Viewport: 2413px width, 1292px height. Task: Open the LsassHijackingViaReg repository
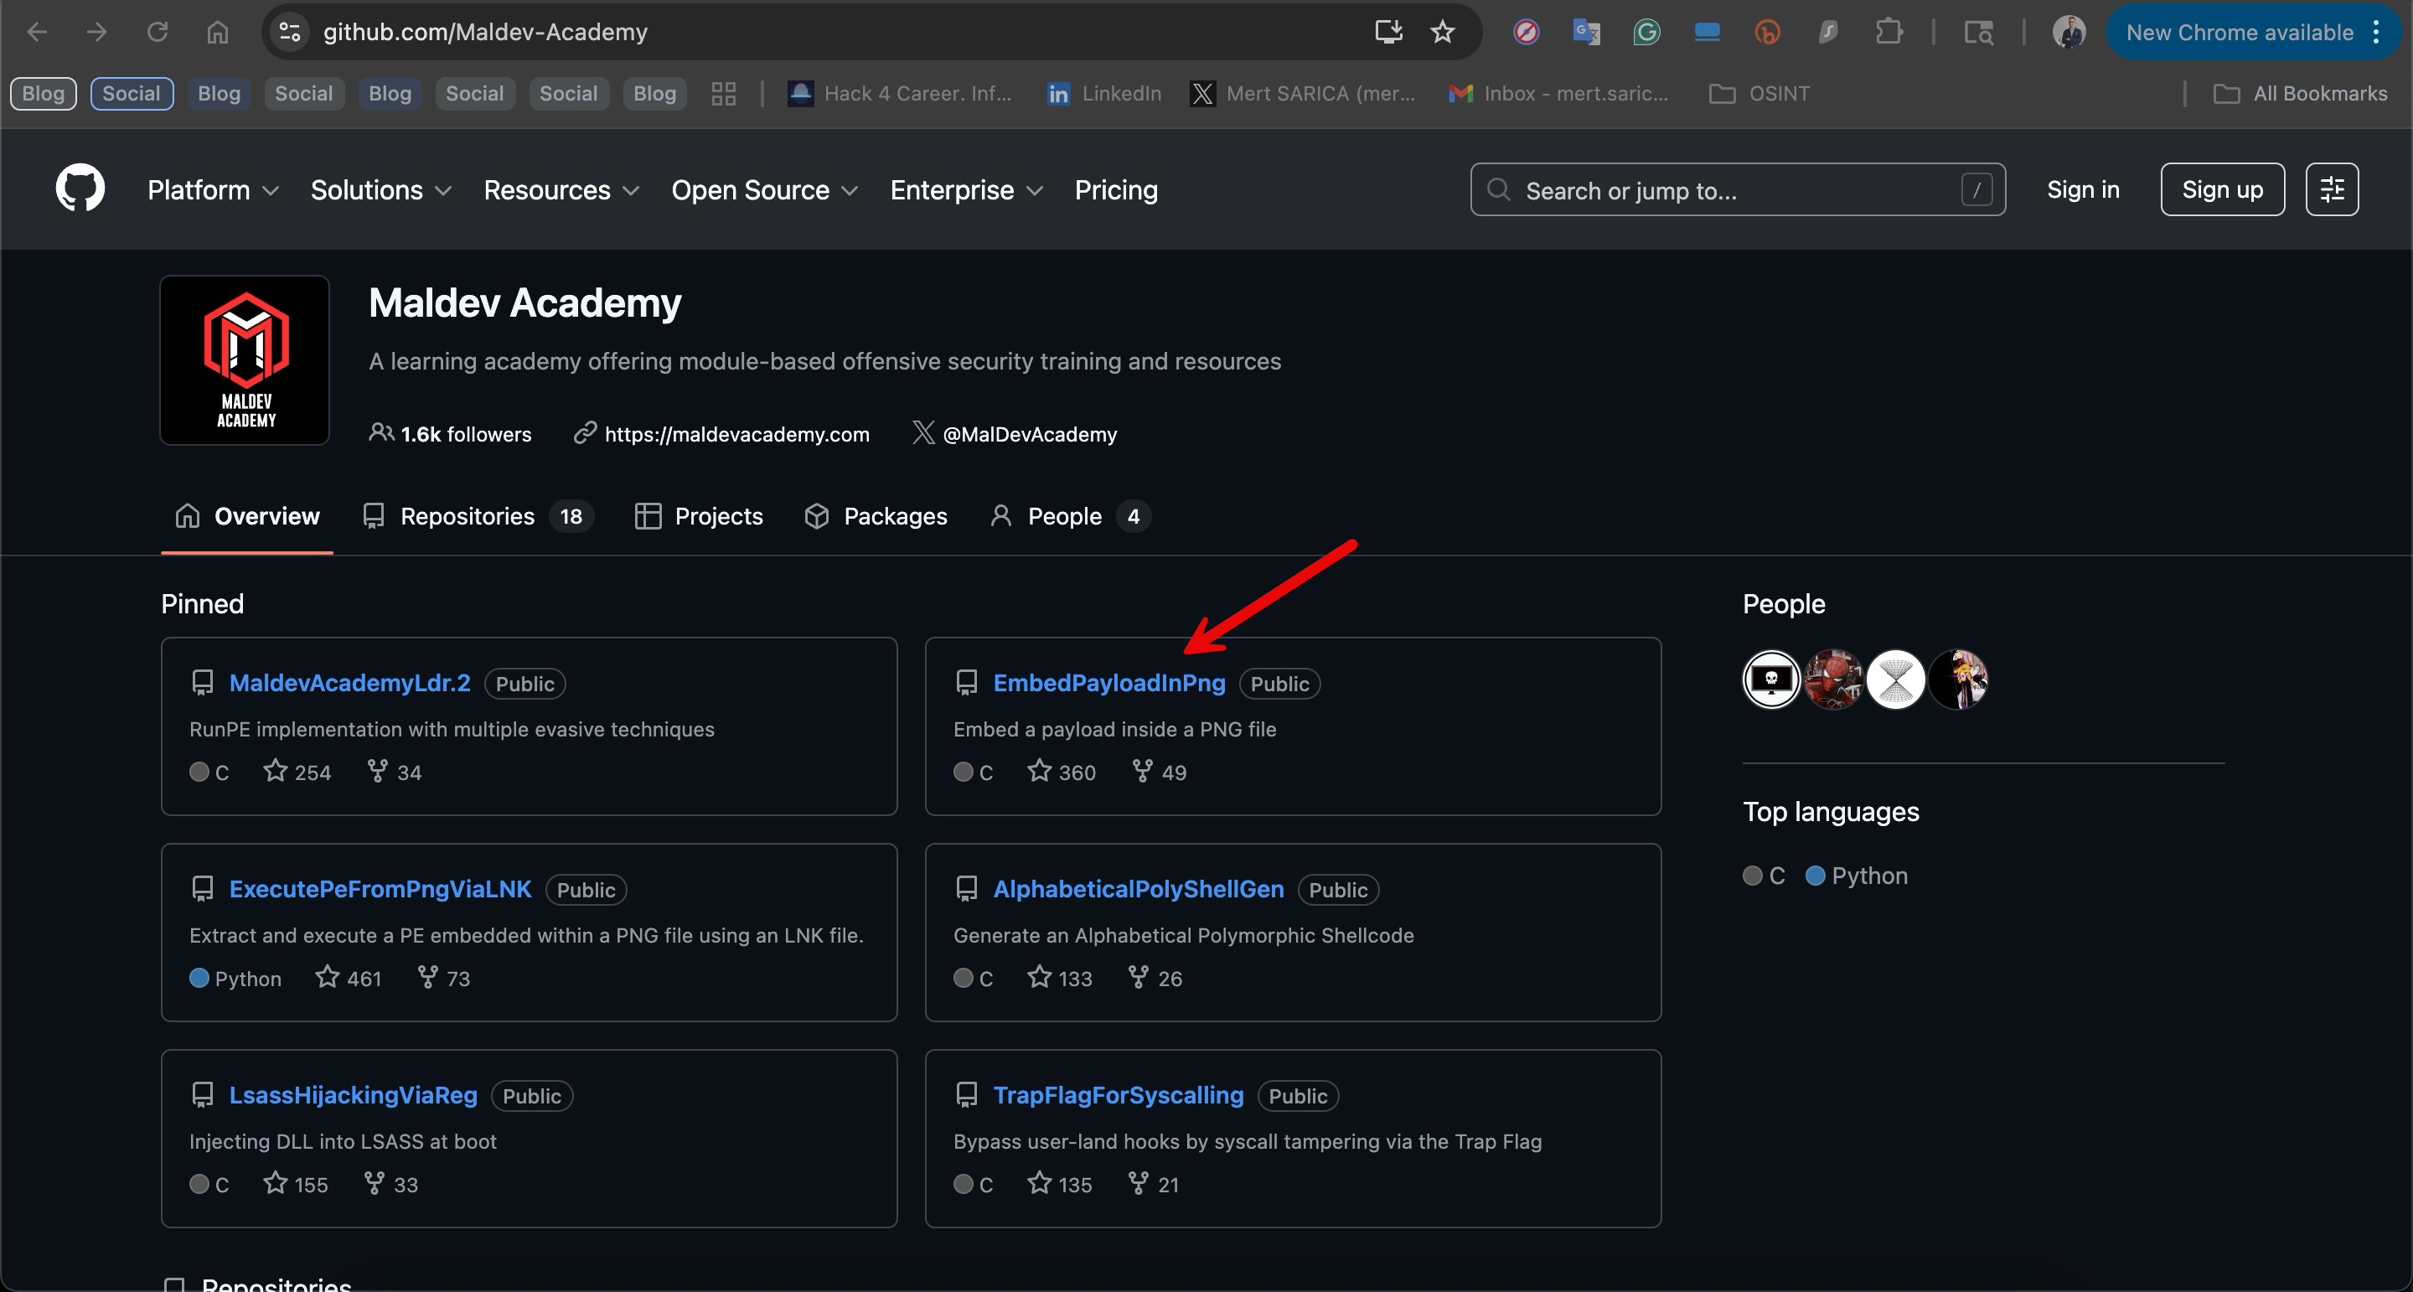coord(353,1095)
